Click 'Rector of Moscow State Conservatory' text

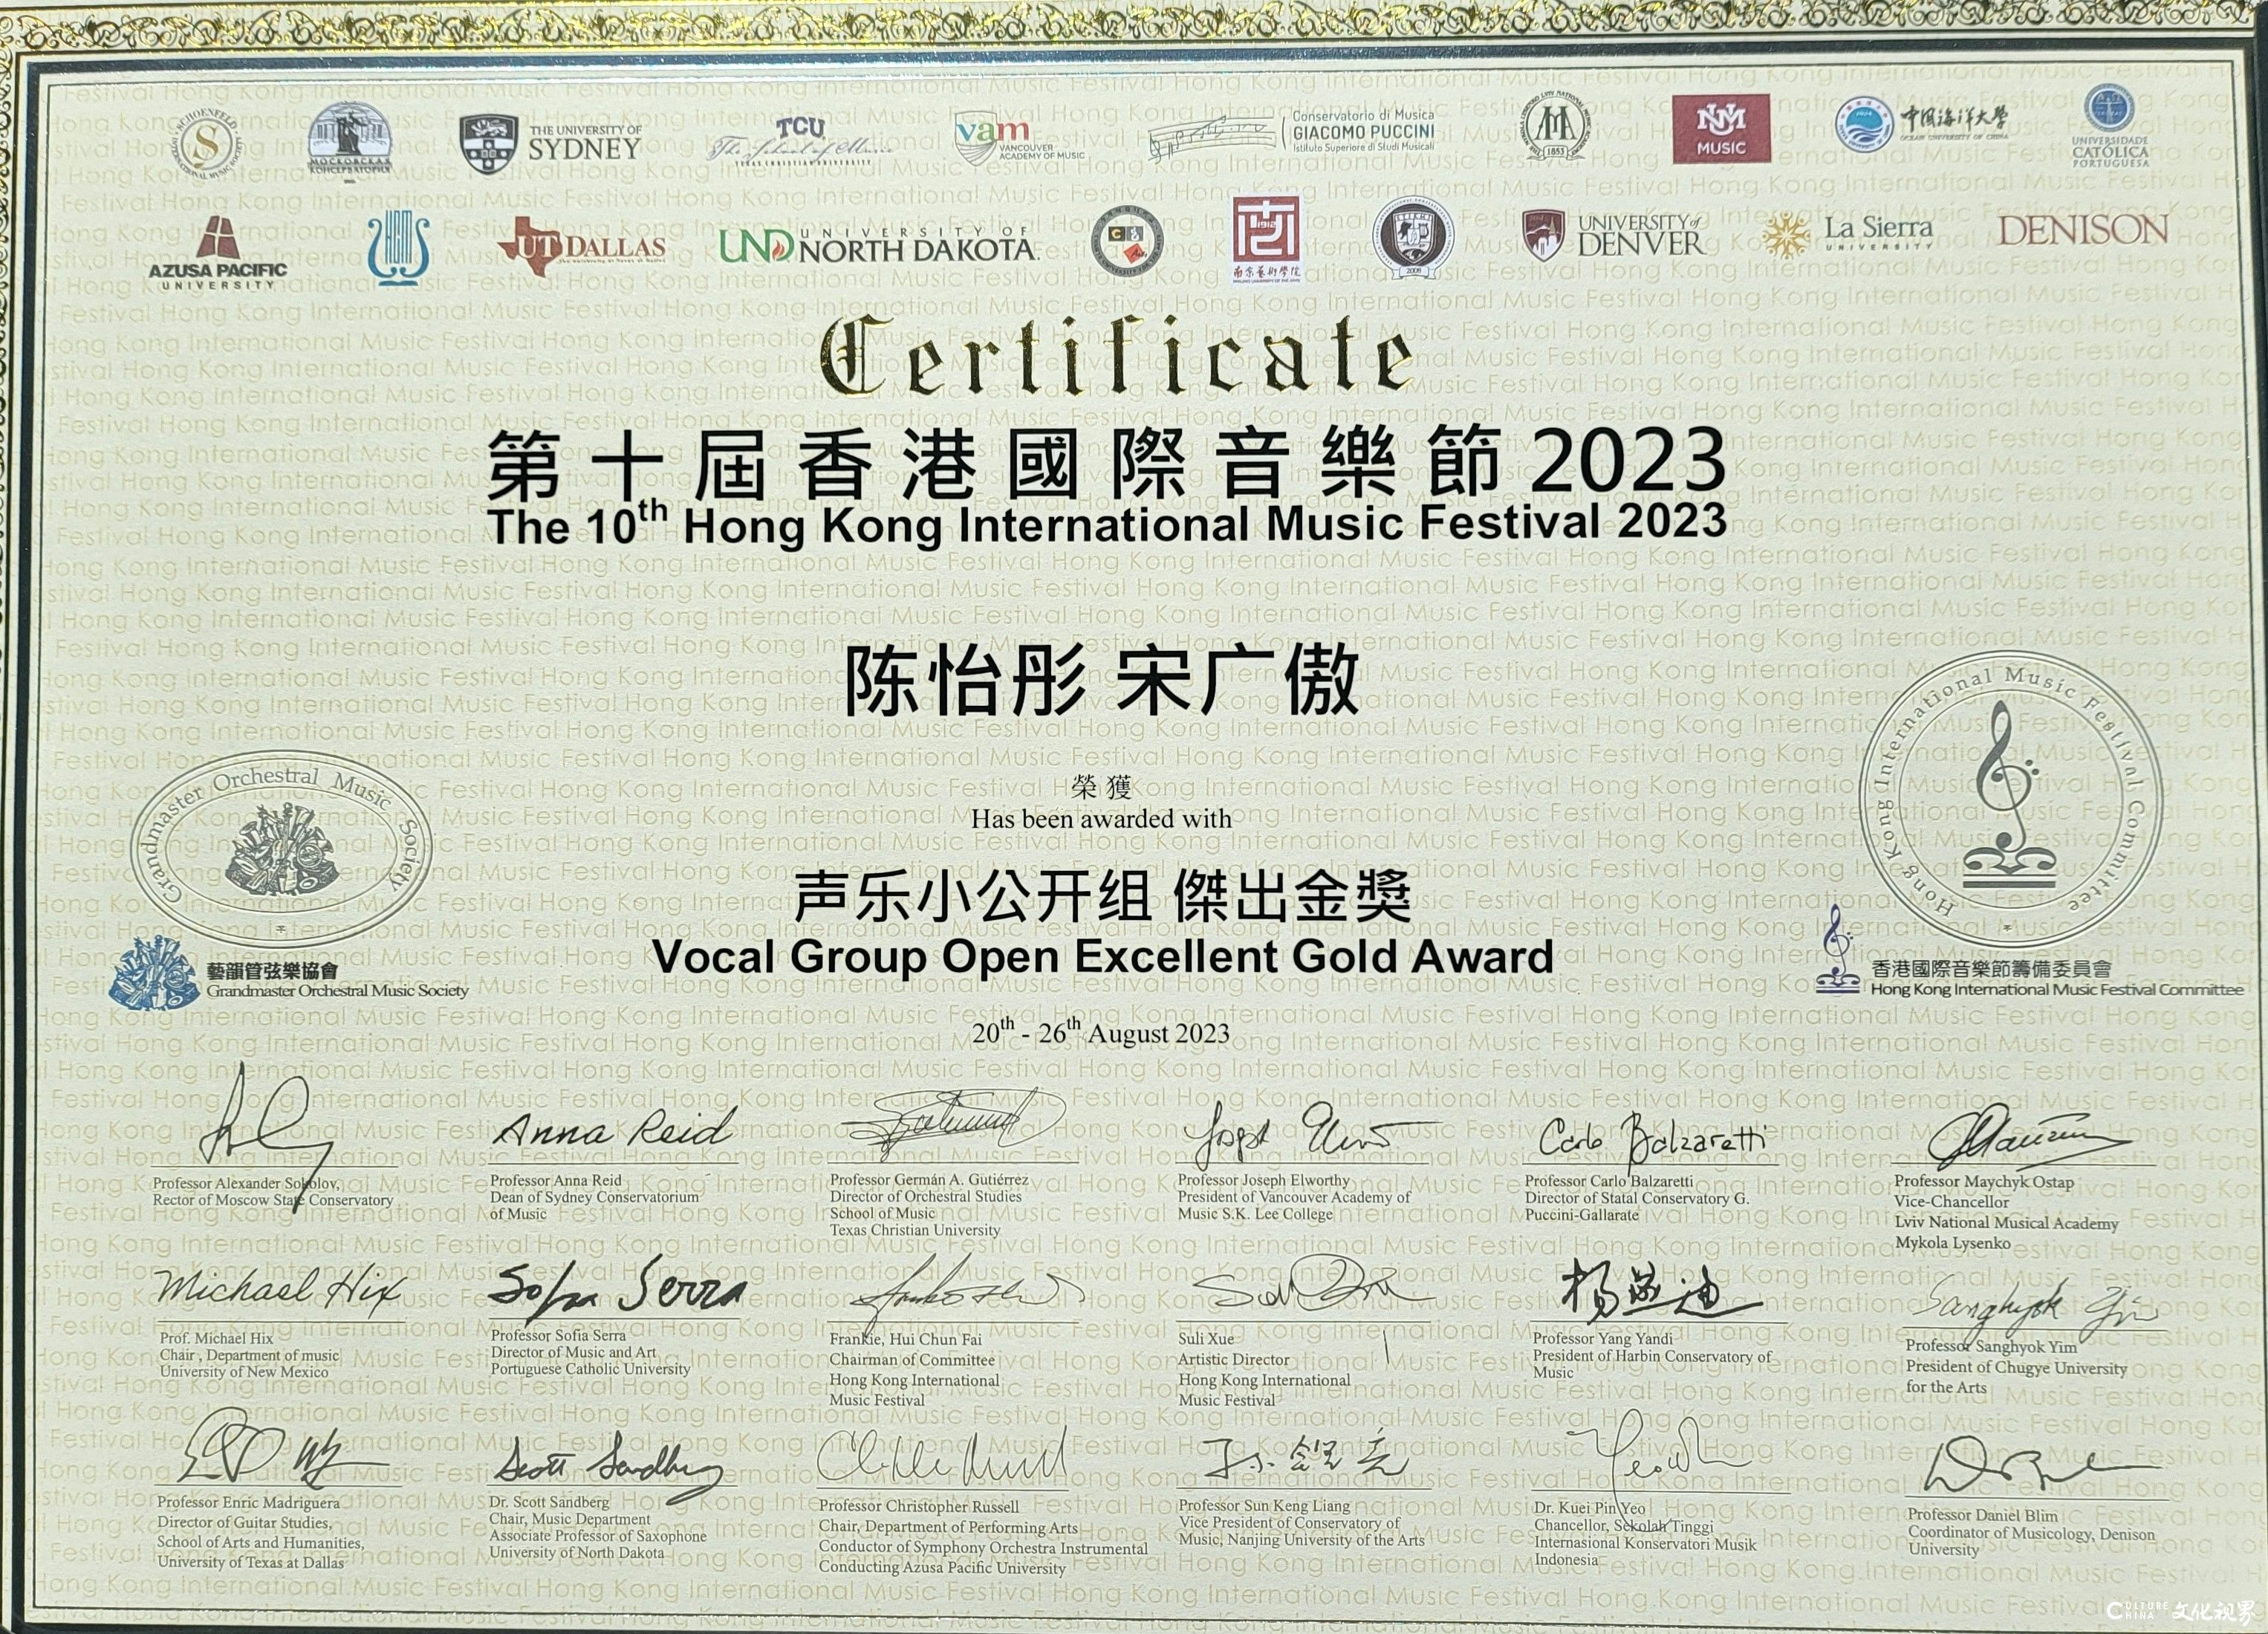(x=272, y=1200)
